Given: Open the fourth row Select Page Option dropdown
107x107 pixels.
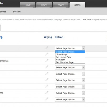Looking at the screenshot, I should coord(70,67).
